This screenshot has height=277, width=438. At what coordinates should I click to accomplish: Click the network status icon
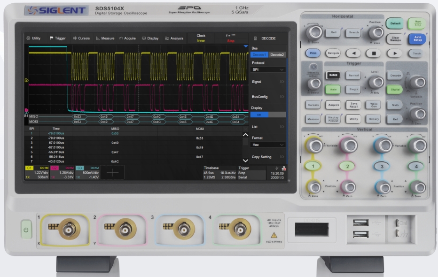283,168
